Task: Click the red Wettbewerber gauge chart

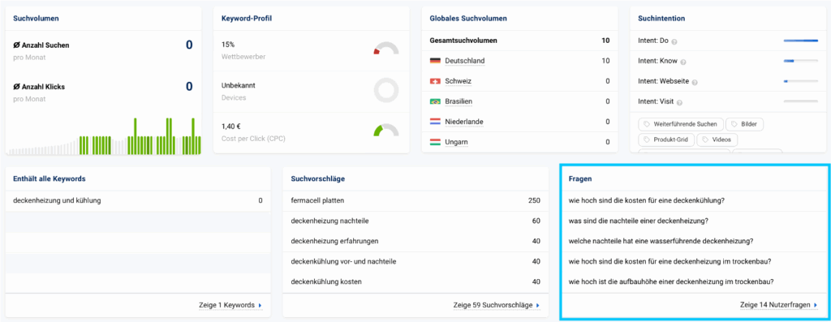Action: [385, 49]
